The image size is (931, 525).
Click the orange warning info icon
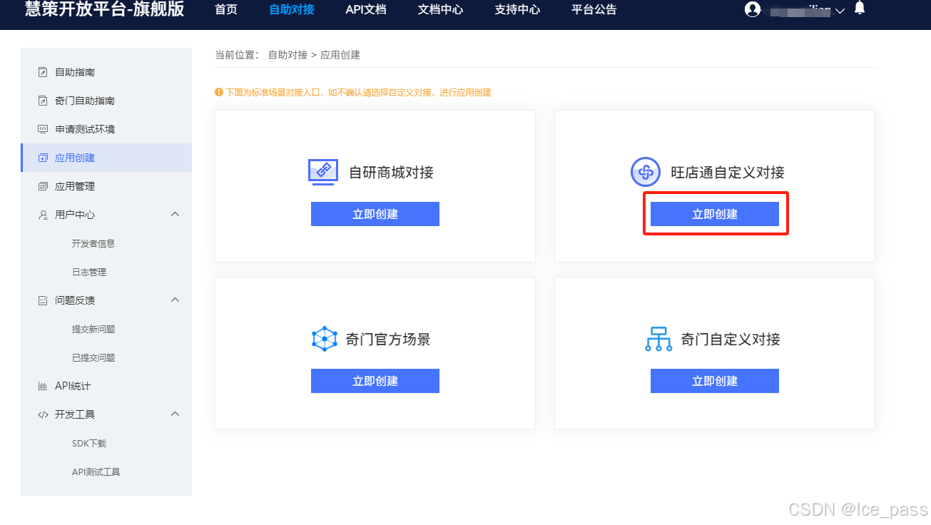219,92
